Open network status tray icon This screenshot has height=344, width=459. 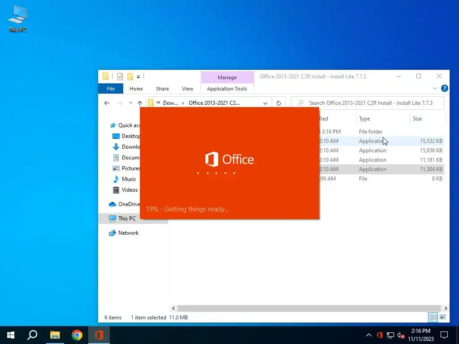pyautogui.click(x=390, y=335)
